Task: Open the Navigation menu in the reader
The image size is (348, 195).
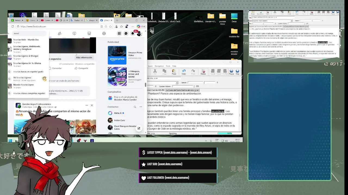Action: (159, 66)
